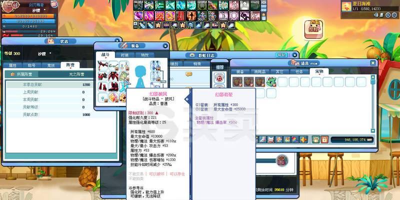Click the red cloak armor equipment slot
The height and width of the screenshot is (200, 400).
coord(113,76)
